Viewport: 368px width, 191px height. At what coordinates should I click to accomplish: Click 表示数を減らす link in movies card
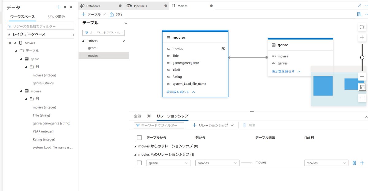click(178, 92)
